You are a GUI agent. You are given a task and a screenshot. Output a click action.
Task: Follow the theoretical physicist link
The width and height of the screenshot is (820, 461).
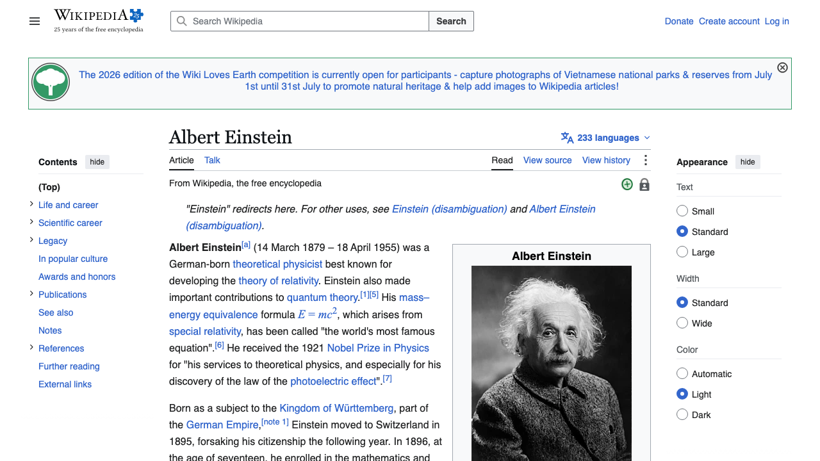(x=277, y=264)
